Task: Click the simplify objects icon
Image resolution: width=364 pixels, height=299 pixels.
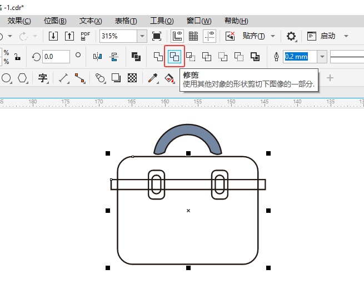Action: 207,57
